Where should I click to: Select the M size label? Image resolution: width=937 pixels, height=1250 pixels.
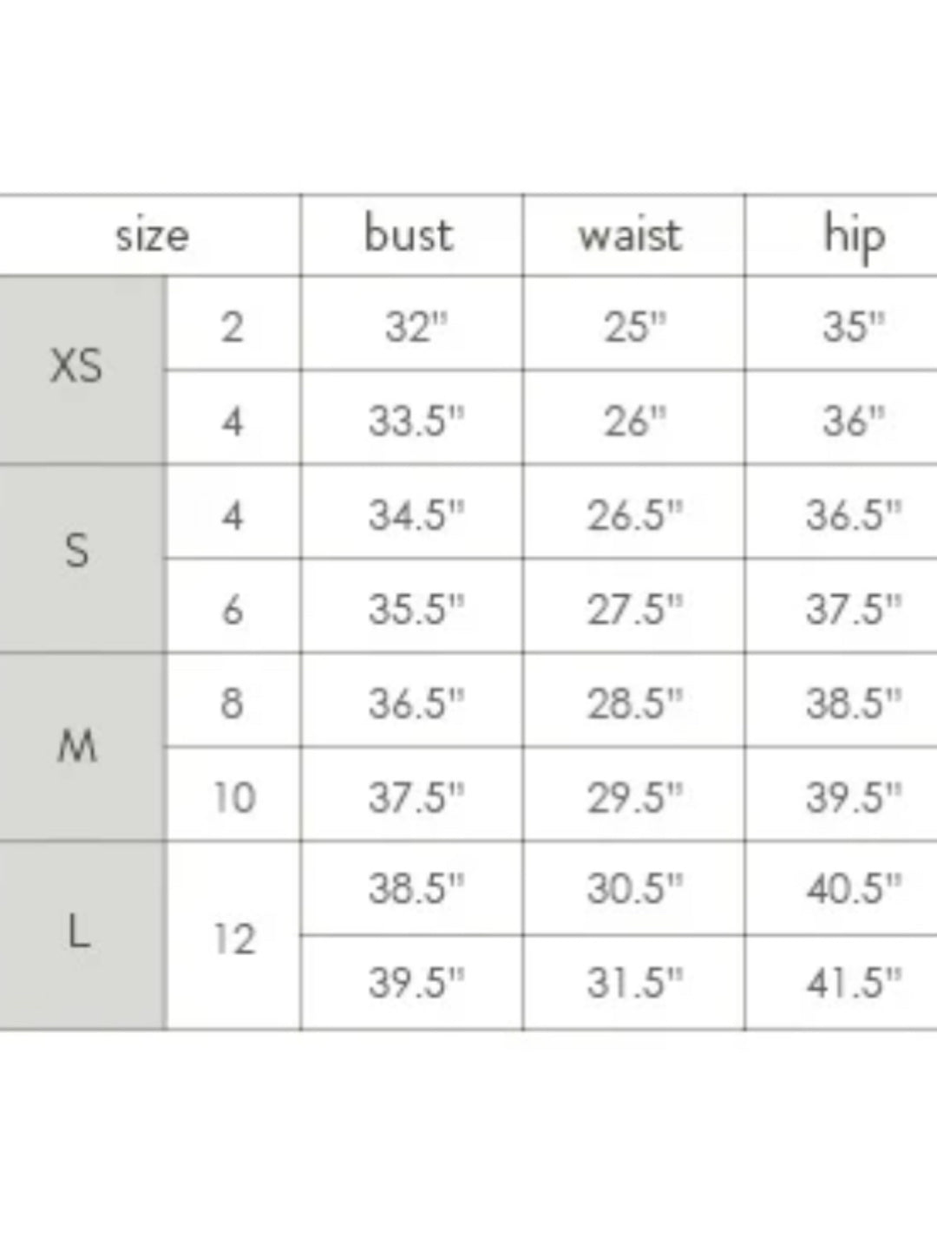[76, 744]
